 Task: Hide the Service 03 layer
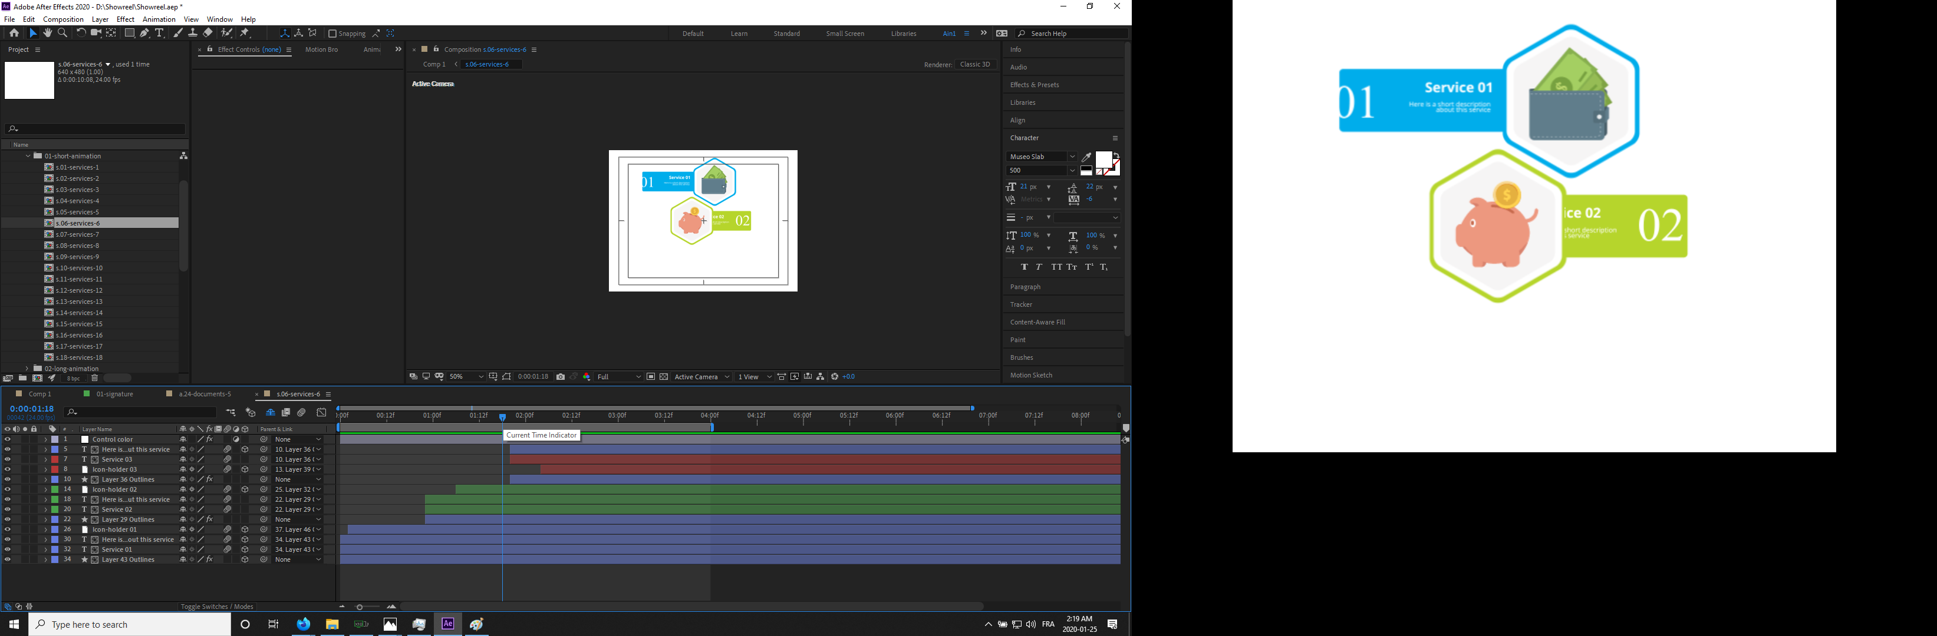click(8, 459)
